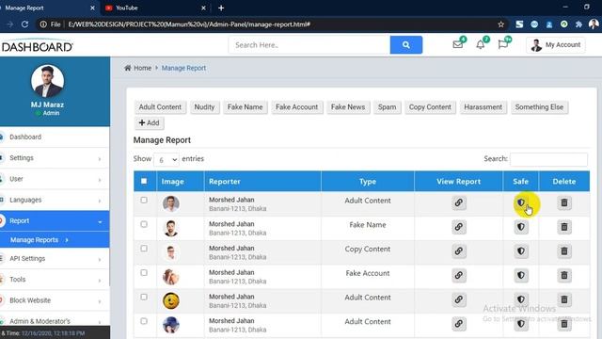
Task: Click the Copy Content category tag
Action: (x=430, y=107)
